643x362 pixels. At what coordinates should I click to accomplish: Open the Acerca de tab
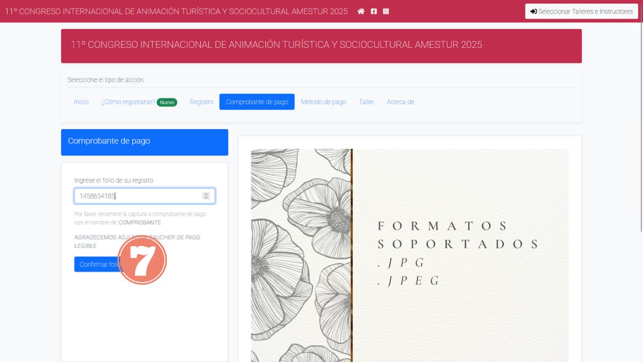[400, 102]
